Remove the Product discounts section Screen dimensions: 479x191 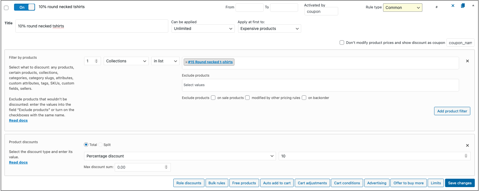click(467, 145)
